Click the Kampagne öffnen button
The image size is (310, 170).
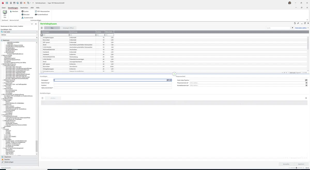[68, 28]
